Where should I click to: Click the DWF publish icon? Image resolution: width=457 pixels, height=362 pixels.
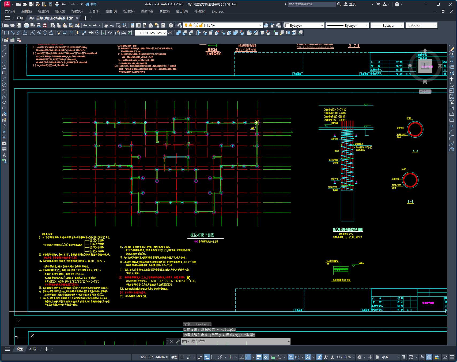click(45, 25)
